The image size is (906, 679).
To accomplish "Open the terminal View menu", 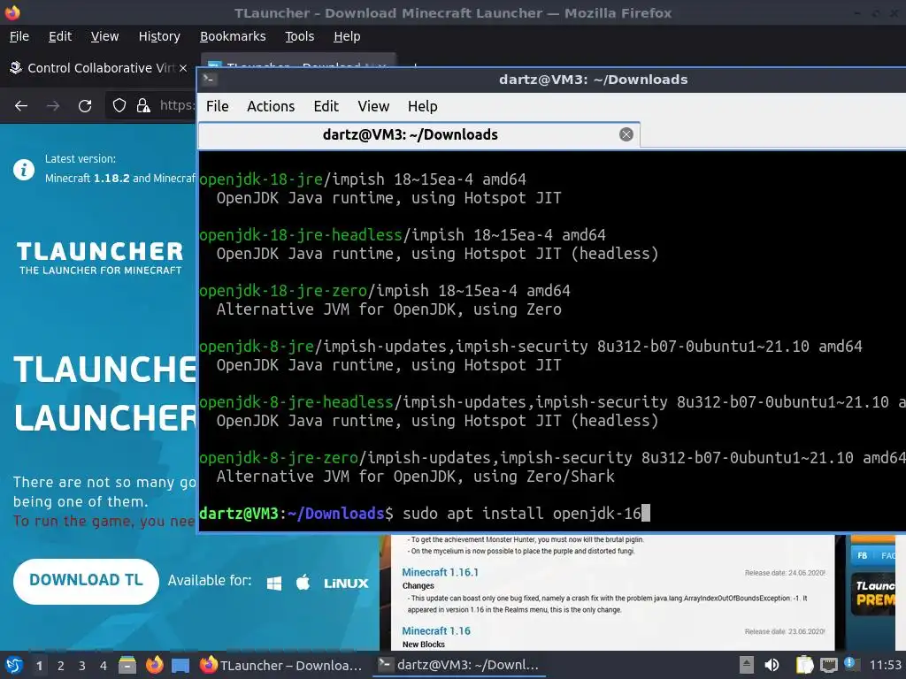I will pos(373,106).
